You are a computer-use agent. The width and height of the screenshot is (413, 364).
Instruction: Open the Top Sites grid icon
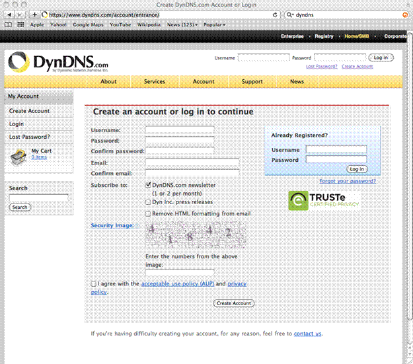tap(20, 24)
